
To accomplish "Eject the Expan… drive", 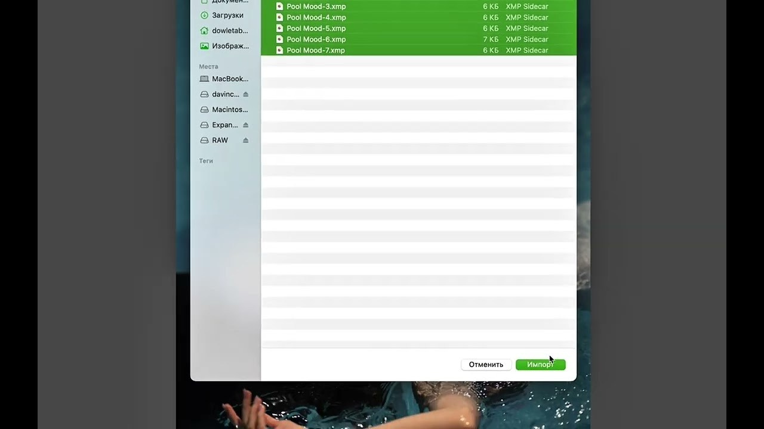I will pos(245,125).
